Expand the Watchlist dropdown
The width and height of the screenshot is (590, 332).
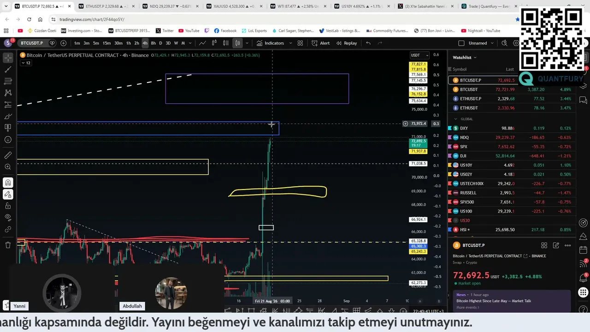[x=465, y=57]
